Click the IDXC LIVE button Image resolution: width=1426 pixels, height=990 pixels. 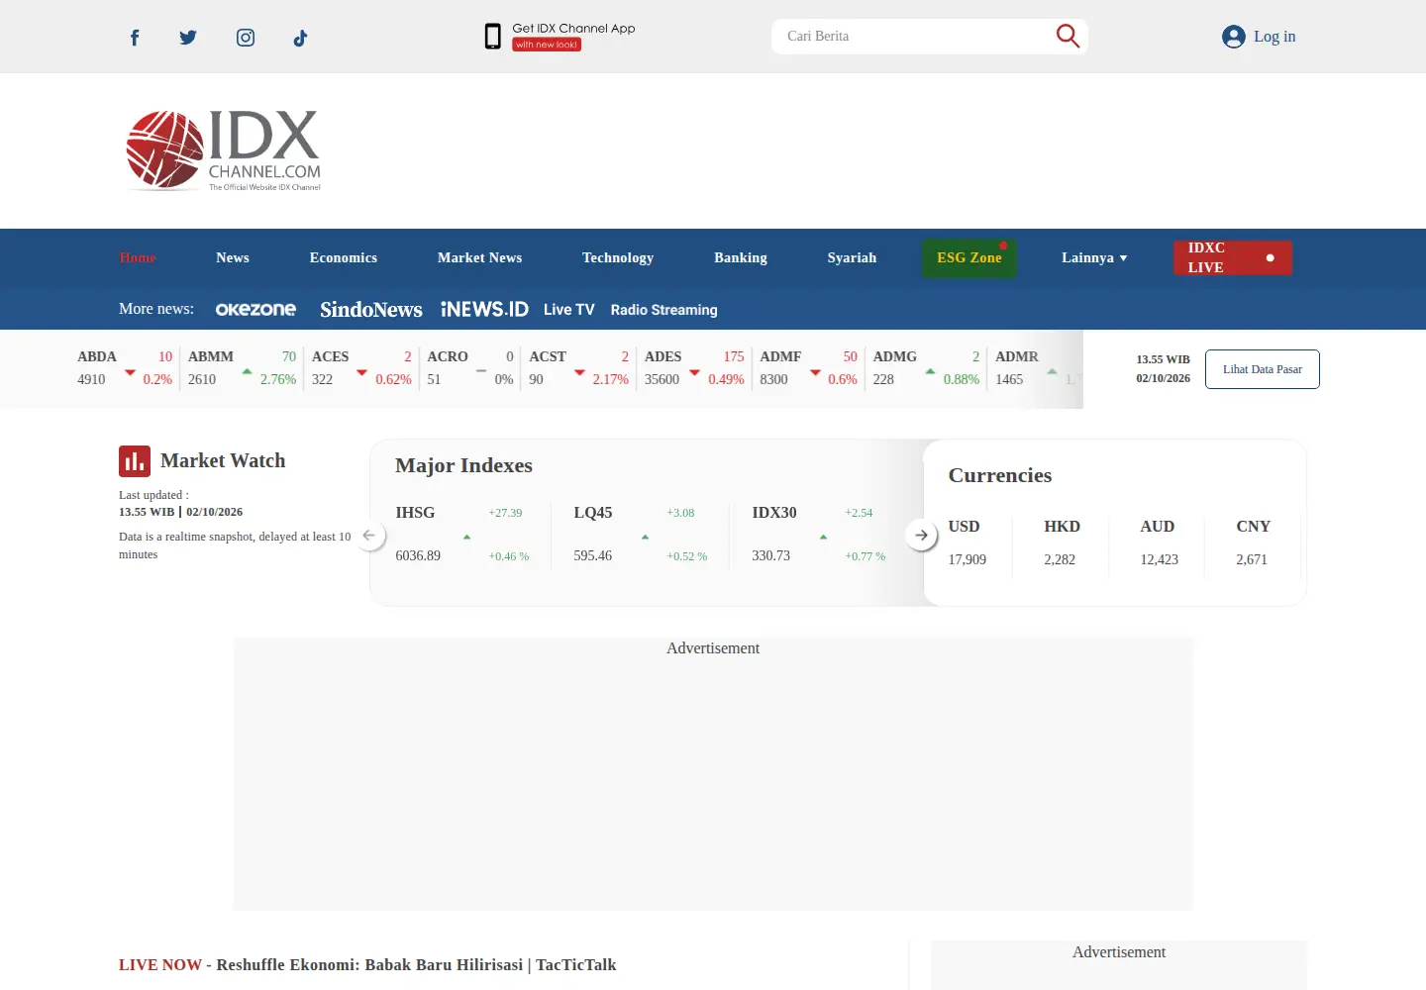click(1233, 257)
